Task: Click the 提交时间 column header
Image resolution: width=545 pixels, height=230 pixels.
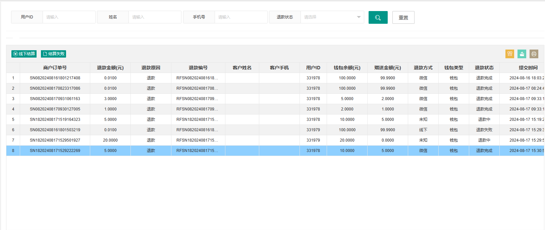Action: click(x=528, y=68)
